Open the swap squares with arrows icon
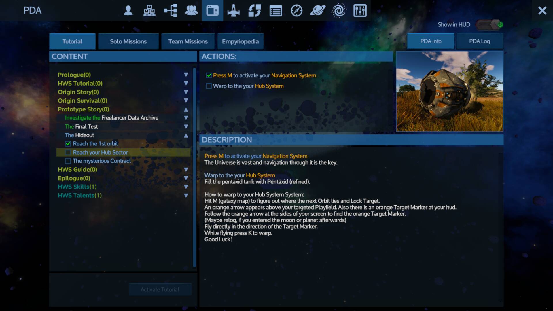This screenshot has width=553, height=311. click(x=255, y=11)
